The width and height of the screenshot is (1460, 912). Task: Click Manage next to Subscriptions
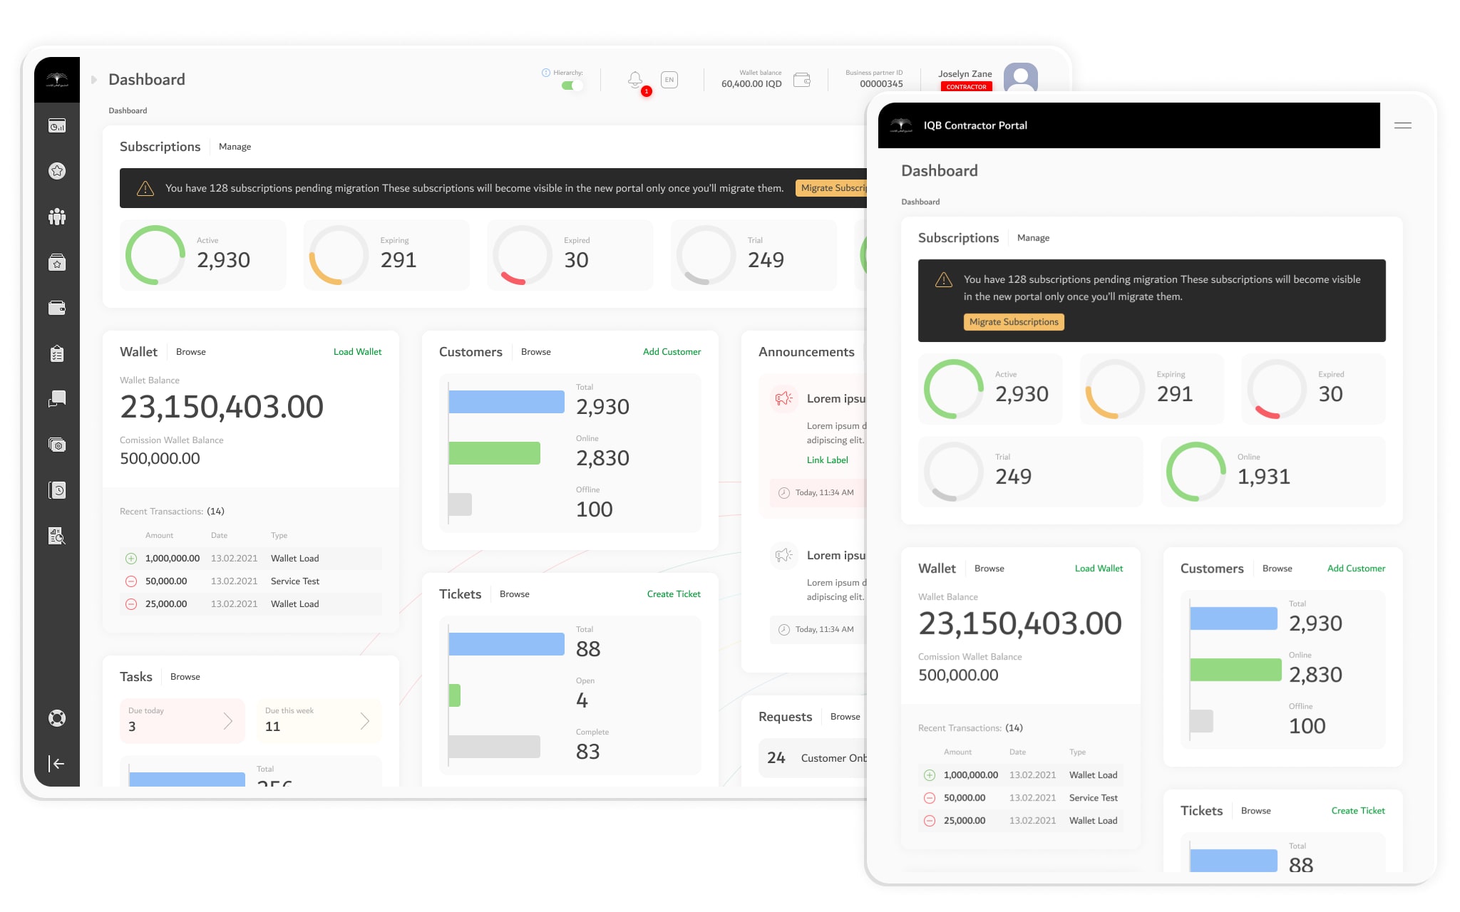235,147
